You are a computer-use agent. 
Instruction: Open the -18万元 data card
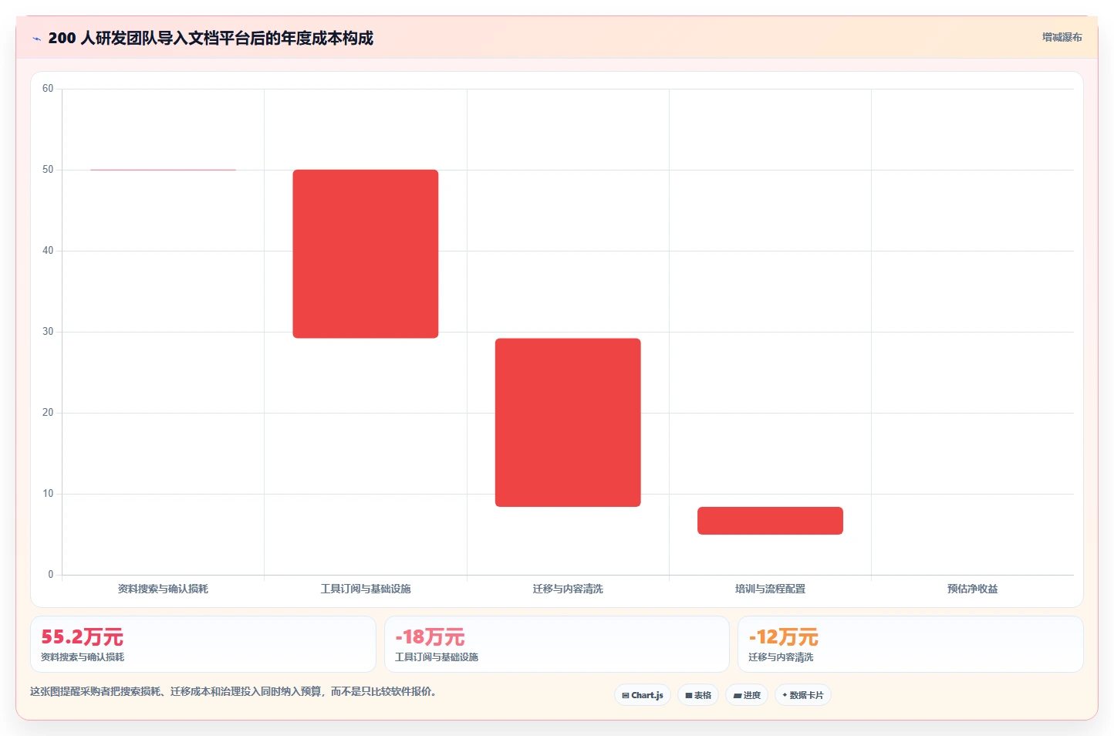(557, 644)
